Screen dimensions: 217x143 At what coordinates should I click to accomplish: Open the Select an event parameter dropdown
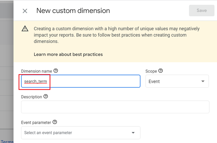tap(81, 132)
